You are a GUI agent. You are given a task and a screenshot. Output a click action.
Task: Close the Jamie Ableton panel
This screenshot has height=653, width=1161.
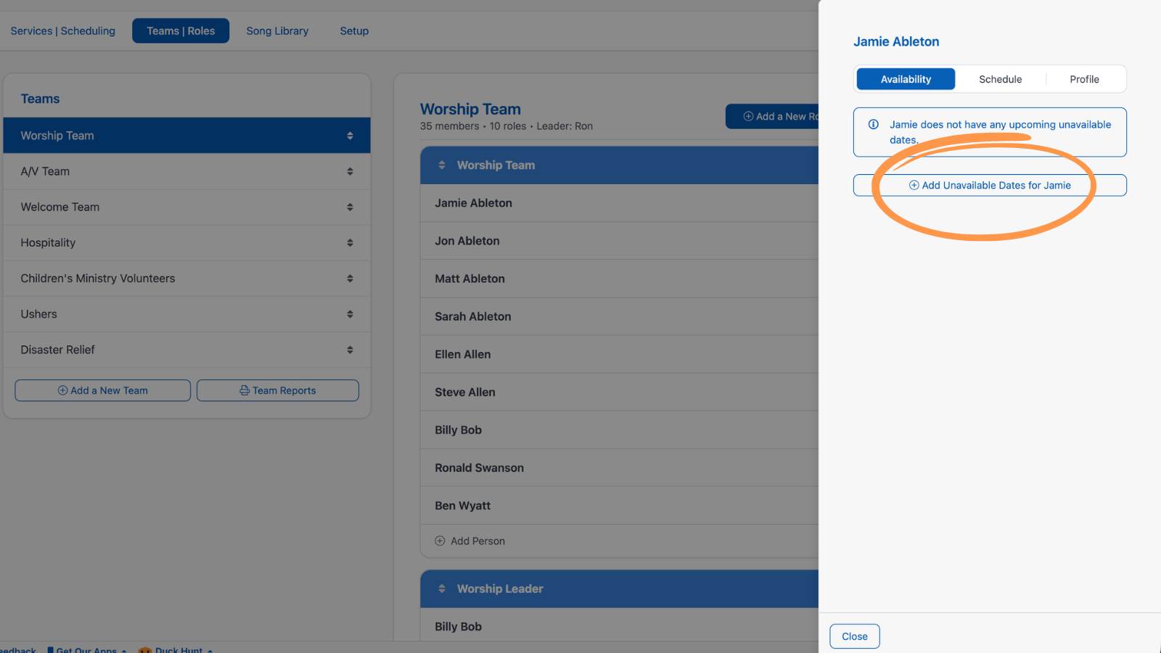click(855, 636)
